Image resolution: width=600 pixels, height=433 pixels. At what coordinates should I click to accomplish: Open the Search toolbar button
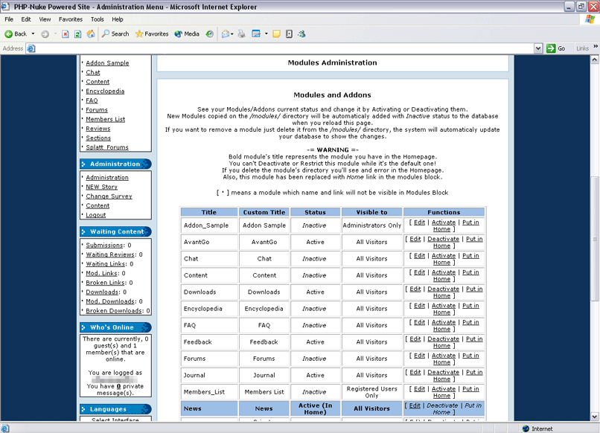[115, 33]
